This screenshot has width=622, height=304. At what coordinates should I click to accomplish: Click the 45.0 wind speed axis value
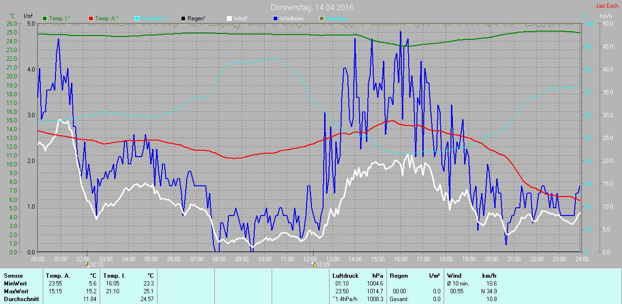tap(608, 46)
